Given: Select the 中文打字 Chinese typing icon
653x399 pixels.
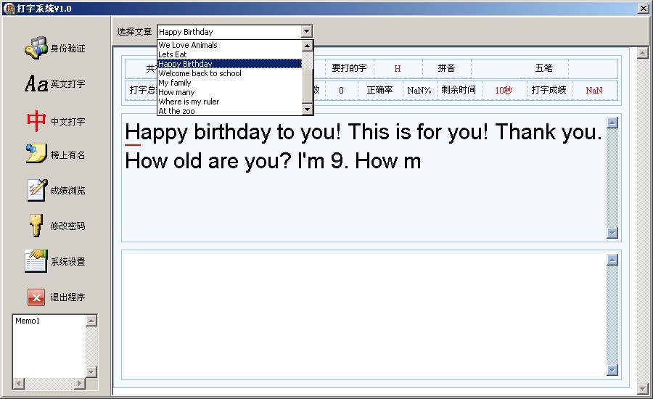Looking at the screenshot, I should tap(36, 121).
